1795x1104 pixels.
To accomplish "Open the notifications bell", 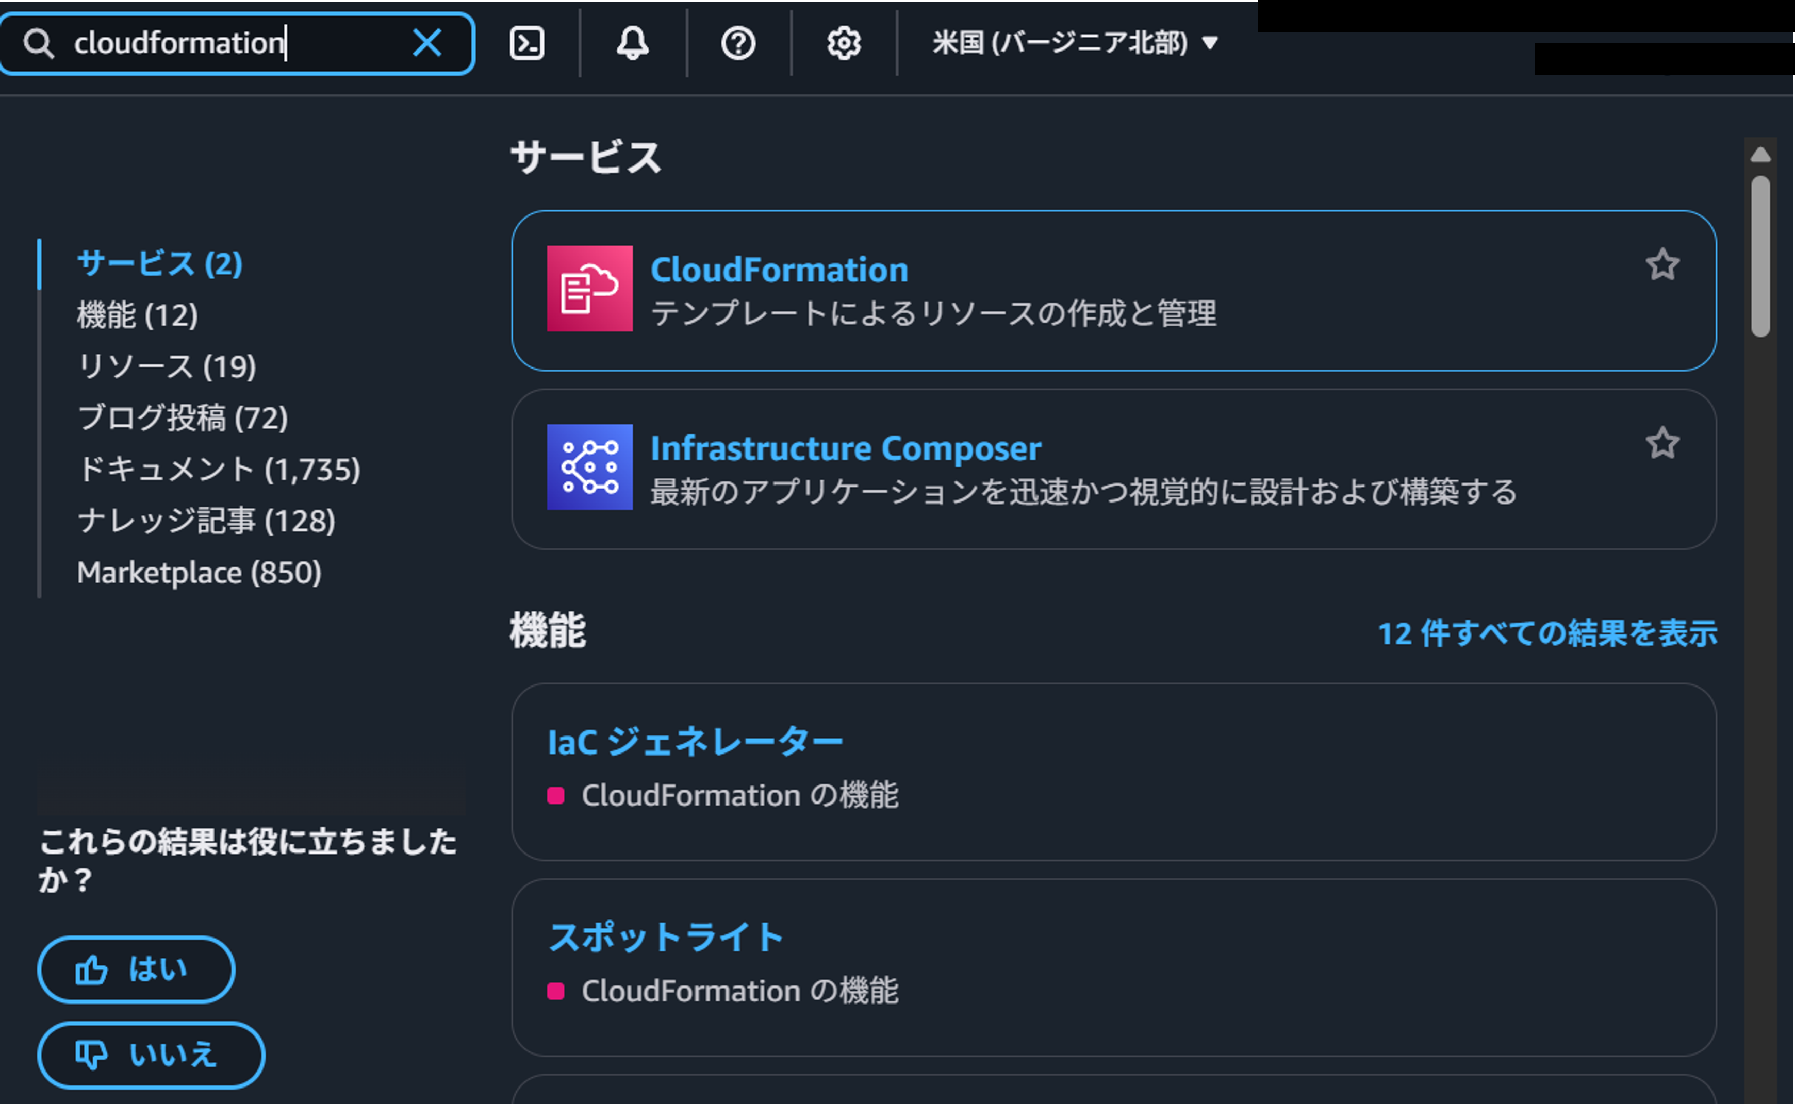I will tap(633, 44).
